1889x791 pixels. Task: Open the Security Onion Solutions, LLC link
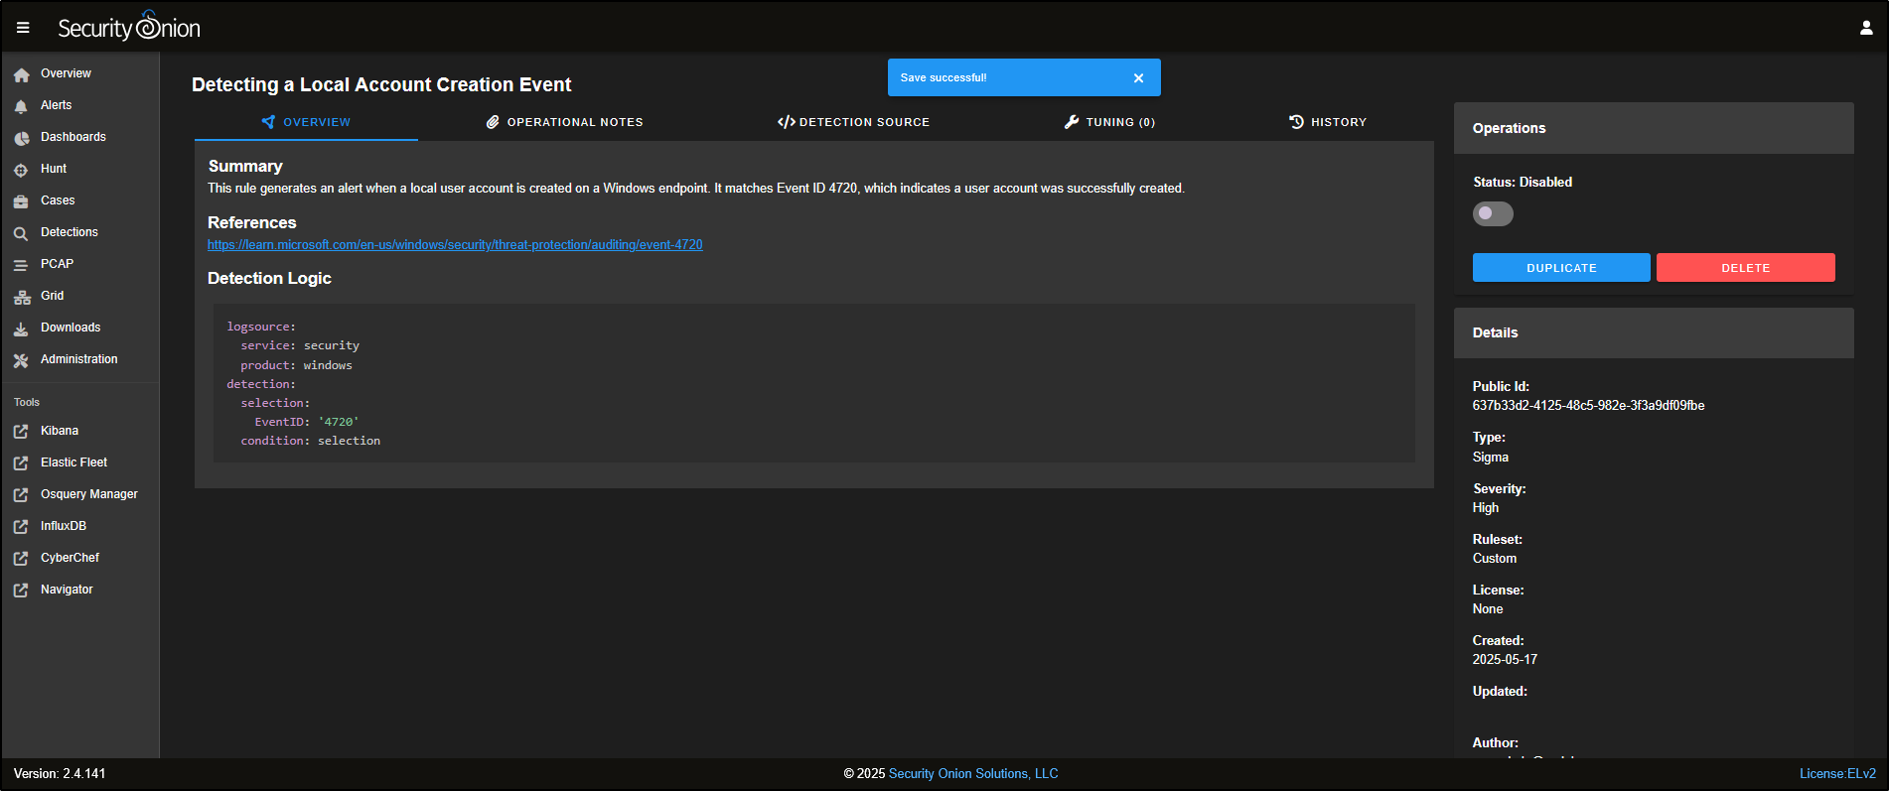[972, 774]
